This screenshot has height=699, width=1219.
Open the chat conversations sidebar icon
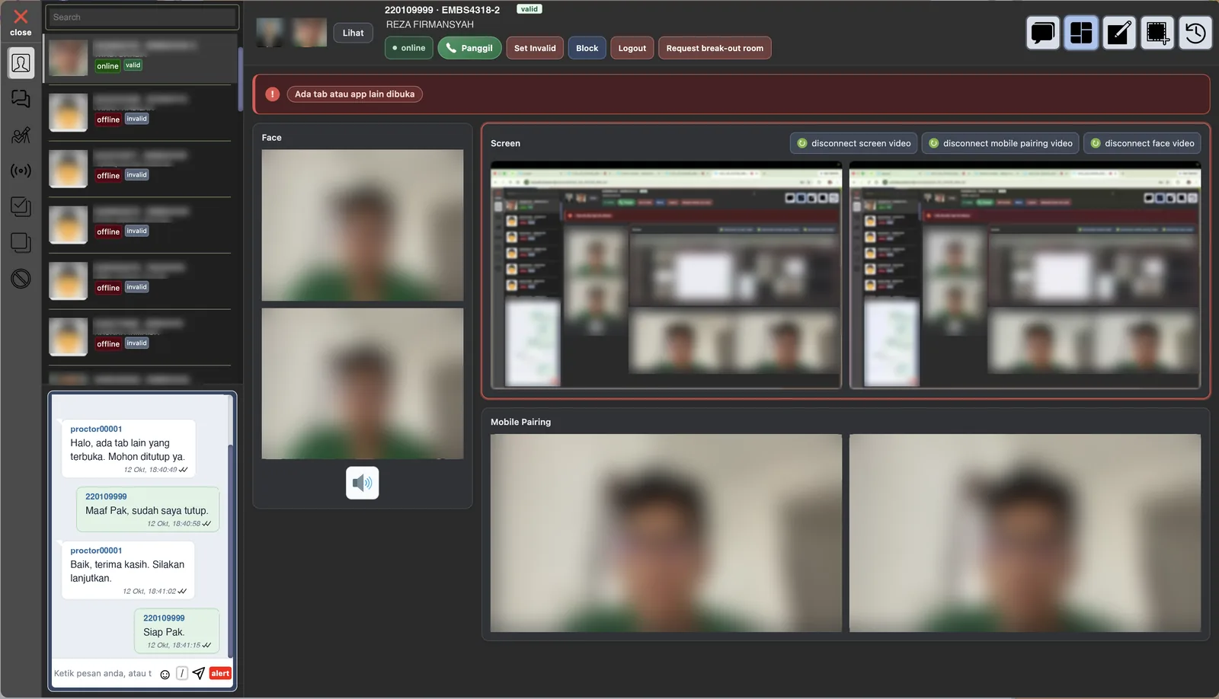(21, 99)
